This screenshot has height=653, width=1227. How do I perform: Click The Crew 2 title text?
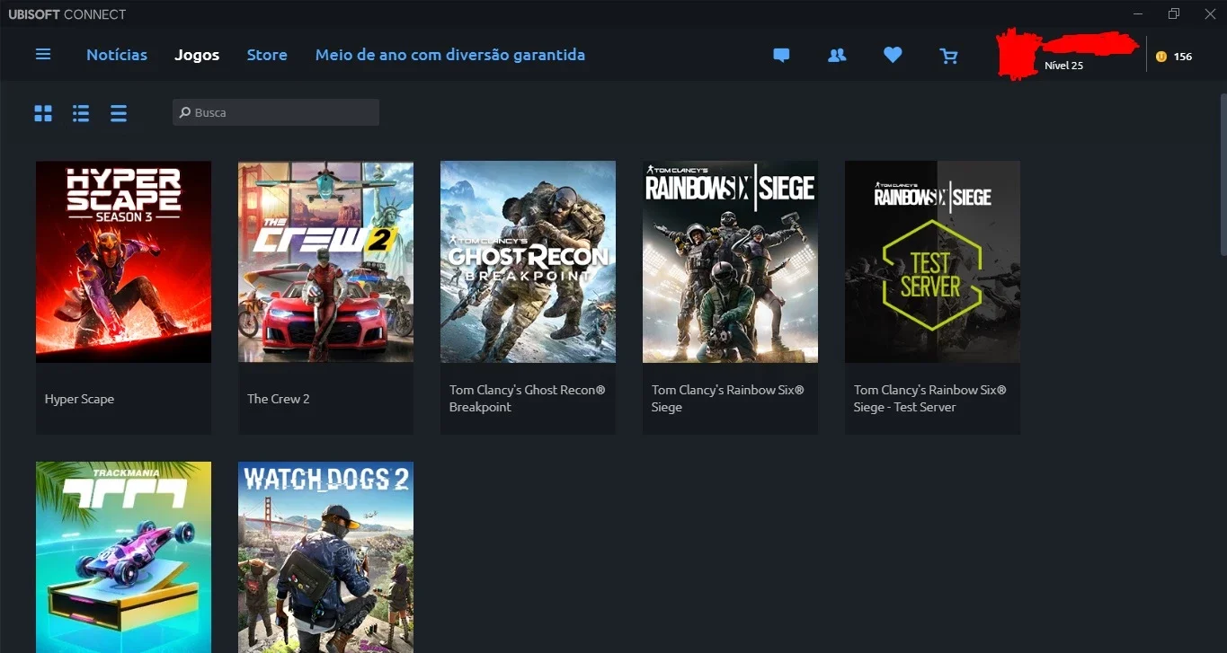(x=279, y=399)
